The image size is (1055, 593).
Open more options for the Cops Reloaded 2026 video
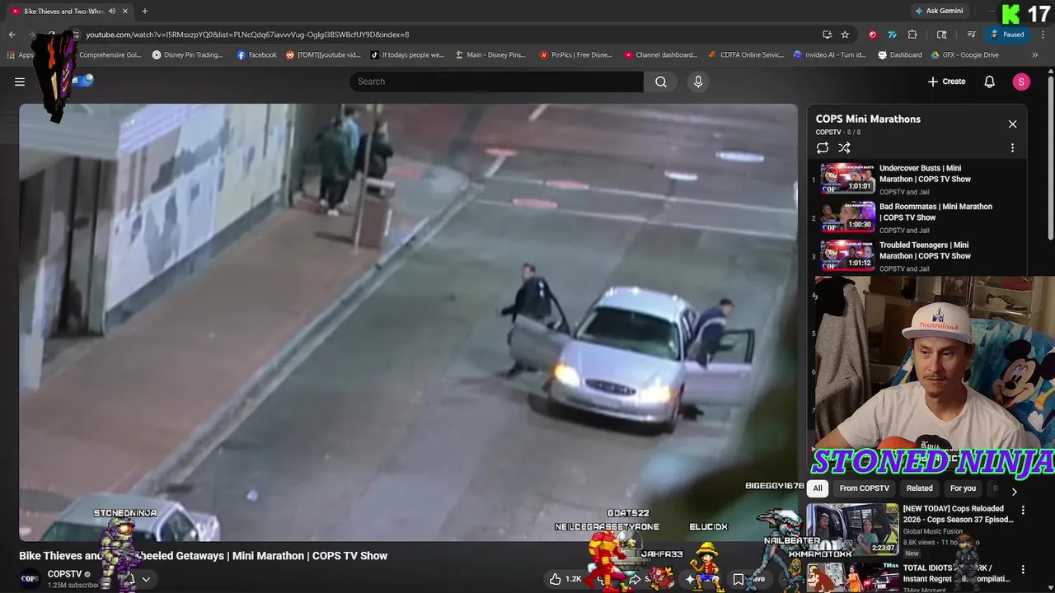coord(1023,511)
